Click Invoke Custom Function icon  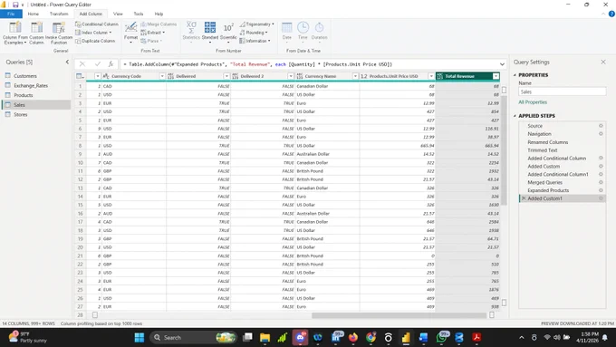[x=59, y=28]
